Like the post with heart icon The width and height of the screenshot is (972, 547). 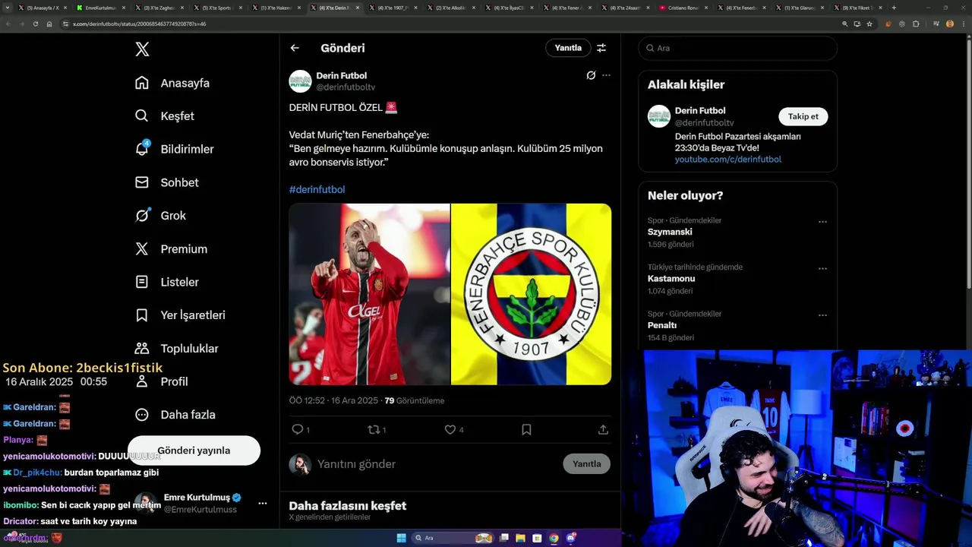tap(450, 429)
